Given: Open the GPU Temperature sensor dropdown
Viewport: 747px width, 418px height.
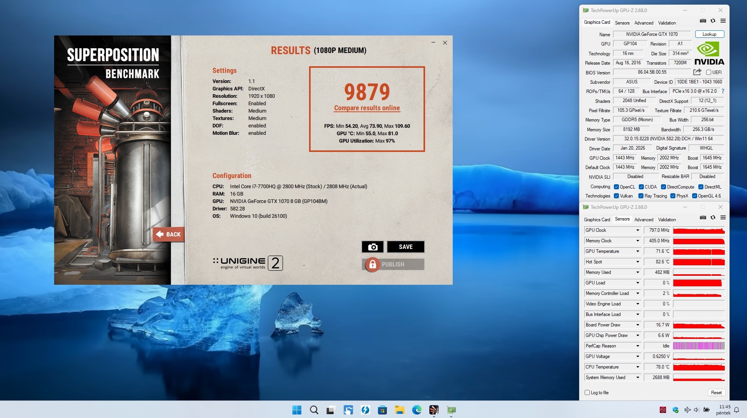Looking at the screenshot, I should pyautogui.click(x=638, y=251).
